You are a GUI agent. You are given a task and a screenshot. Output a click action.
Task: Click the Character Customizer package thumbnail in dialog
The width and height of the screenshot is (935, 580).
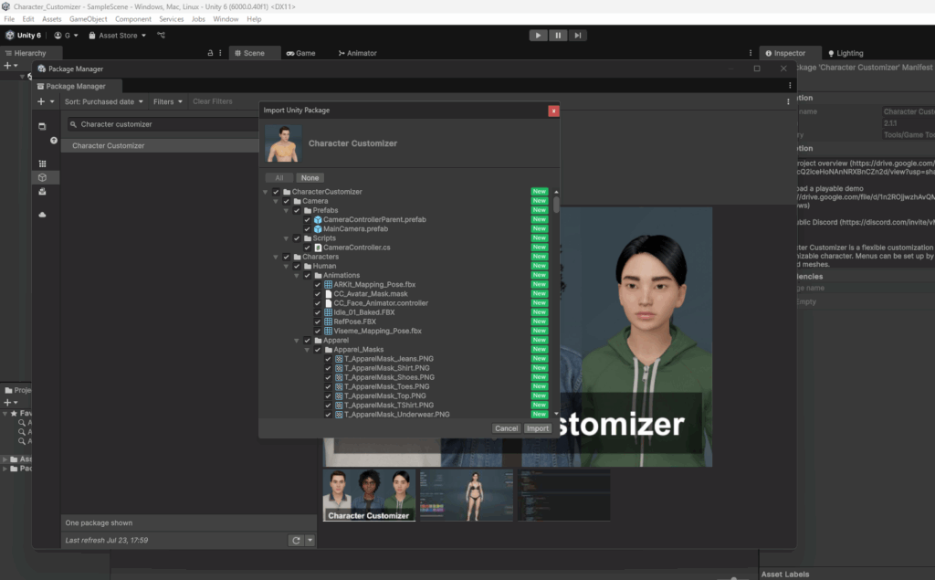click(283, 143)
